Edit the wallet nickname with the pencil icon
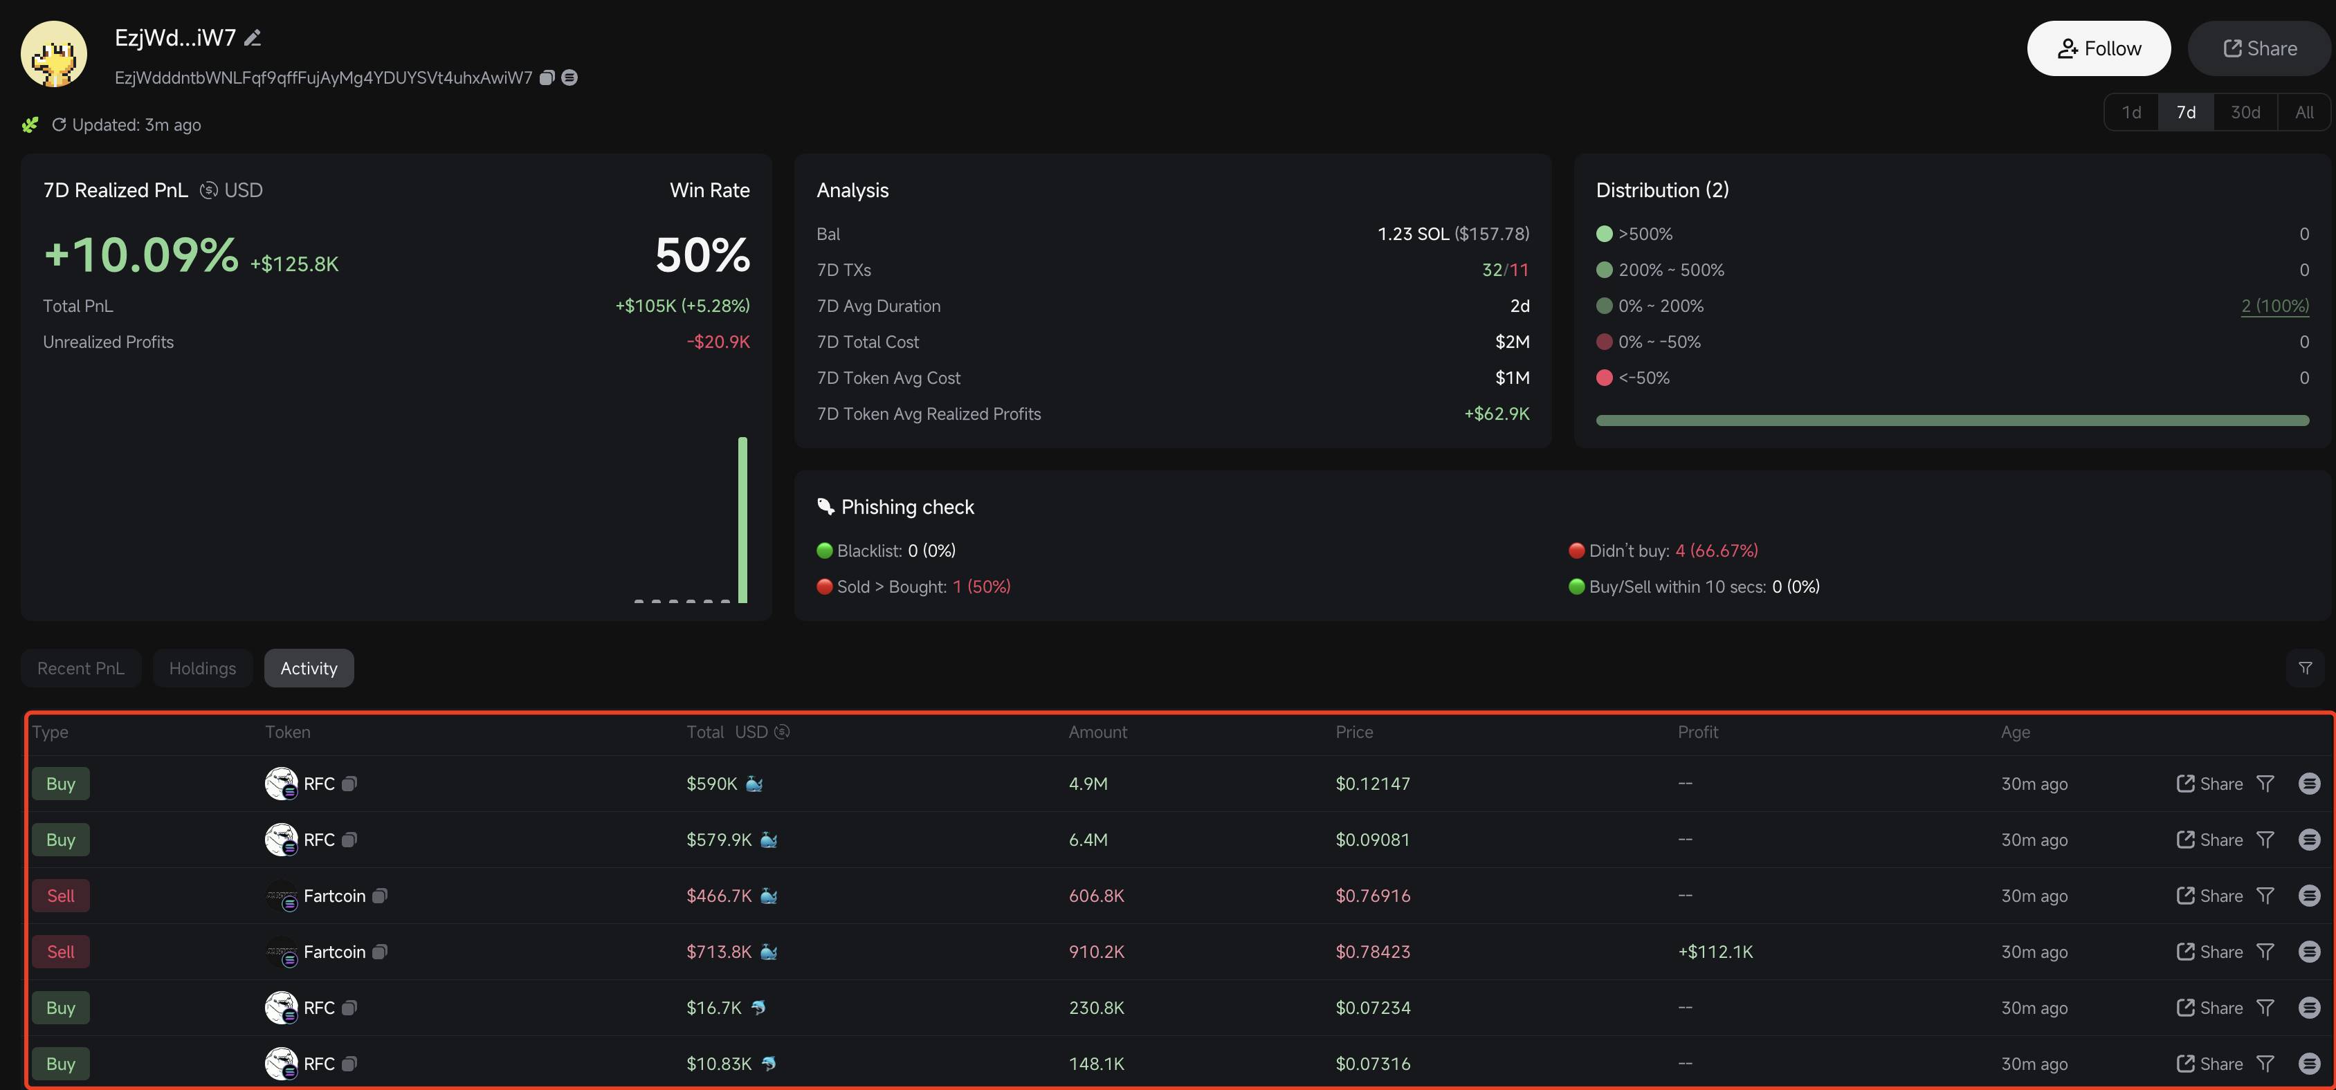2336x1090 pixels. click(x=253, y=38)
